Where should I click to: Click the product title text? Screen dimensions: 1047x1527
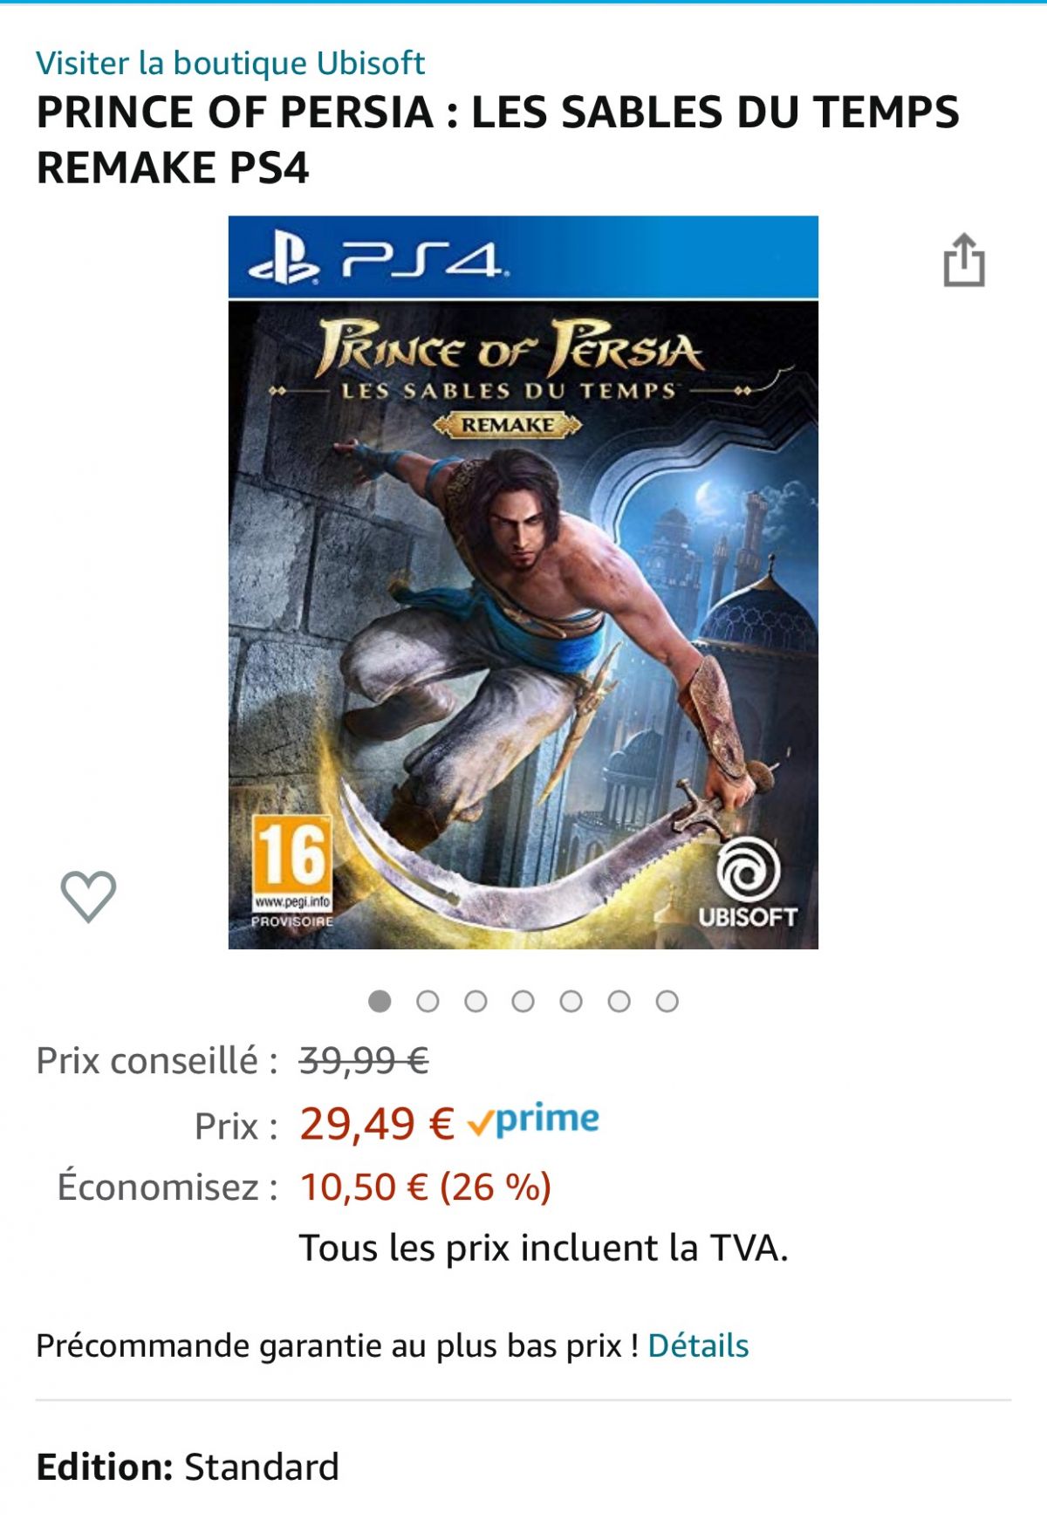pyautogui.click(x=497, y=140)
